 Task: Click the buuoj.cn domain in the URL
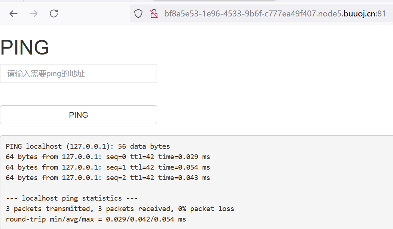tap(359, 13)
